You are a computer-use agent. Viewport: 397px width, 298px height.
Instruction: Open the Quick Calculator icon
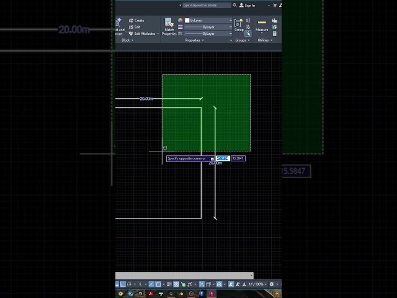pyautogui.click(x=274, y=34)
